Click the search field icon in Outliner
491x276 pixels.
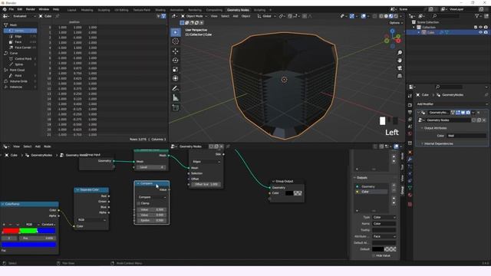(x=435, y=16)
